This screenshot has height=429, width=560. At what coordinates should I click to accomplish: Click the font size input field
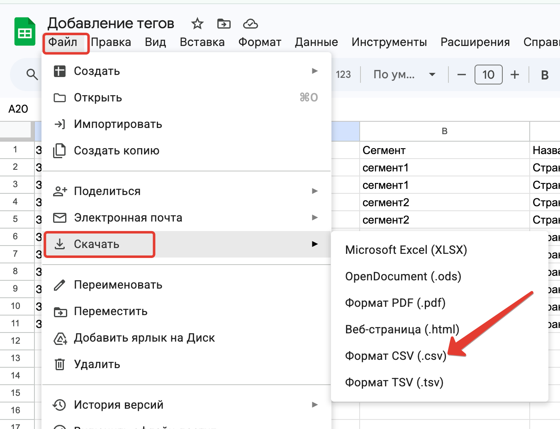coord(488,75)
